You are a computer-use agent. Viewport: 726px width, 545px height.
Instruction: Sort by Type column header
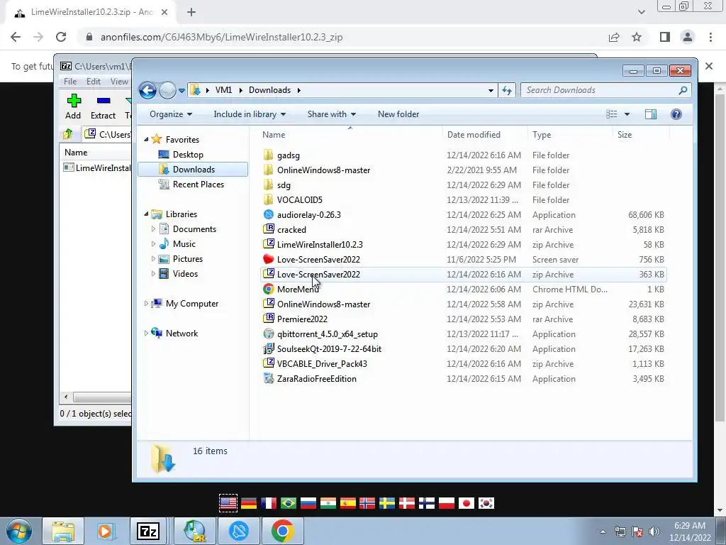[542, 135]
